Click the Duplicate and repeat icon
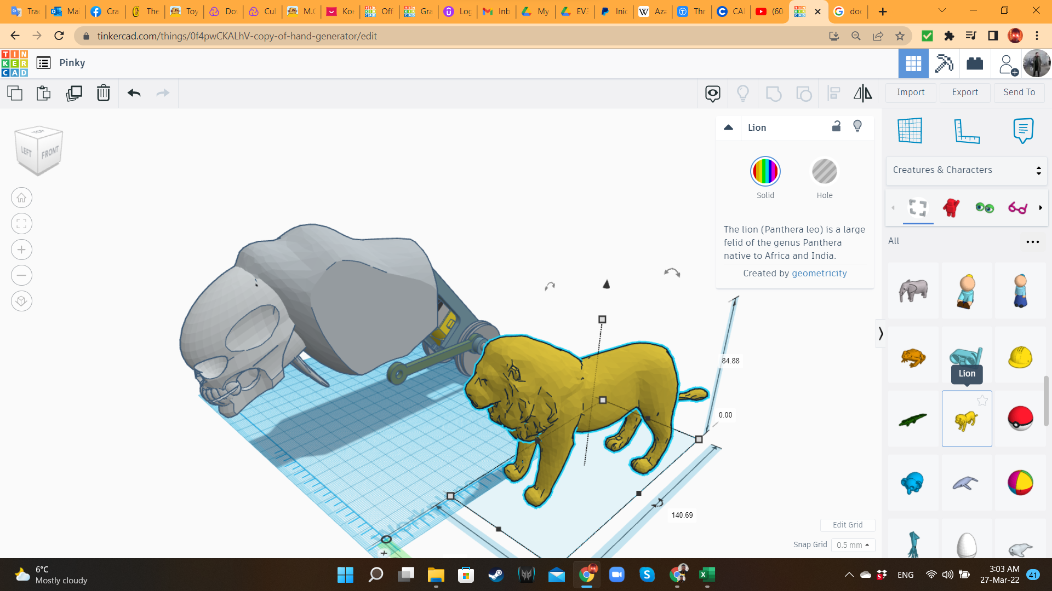The width and height of the screenshot is (1052, 591). click(x=74, y=93)
